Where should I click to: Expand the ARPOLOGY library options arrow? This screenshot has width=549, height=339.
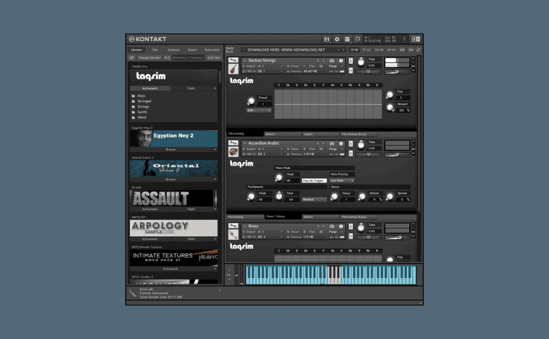click(215, 239)
